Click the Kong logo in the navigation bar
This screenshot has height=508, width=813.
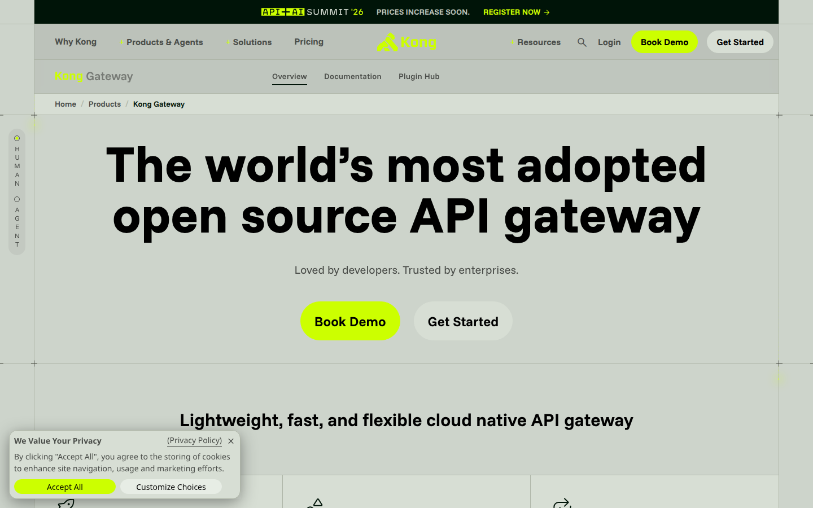(x=406, y=42)
